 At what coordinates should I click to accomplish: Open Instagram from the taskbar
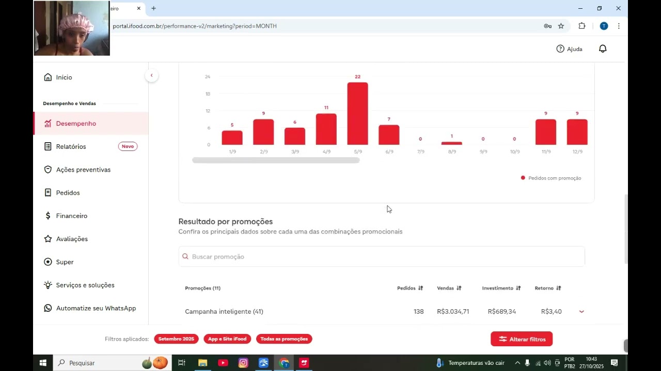coord(243,363)
